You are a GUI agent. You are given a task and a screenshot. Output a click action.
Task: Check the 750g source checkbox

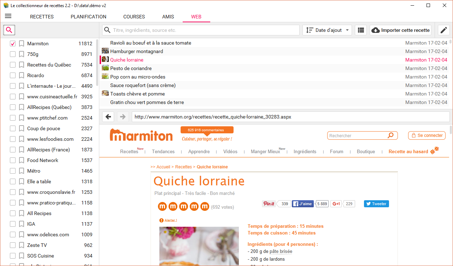(13, 54)
